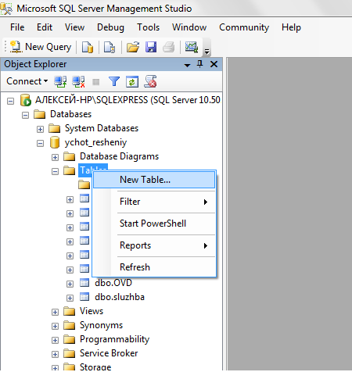Image resolution: width=352 pixels, height=372 pixels.
Task: Click the Activity Monitor icon
Action: pyautogui.click(x=192, y=47)
